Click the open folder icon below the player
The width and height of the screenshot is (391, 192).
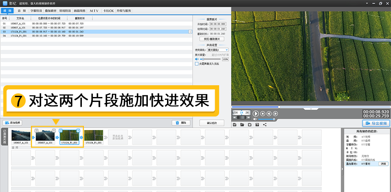point(242,125)
